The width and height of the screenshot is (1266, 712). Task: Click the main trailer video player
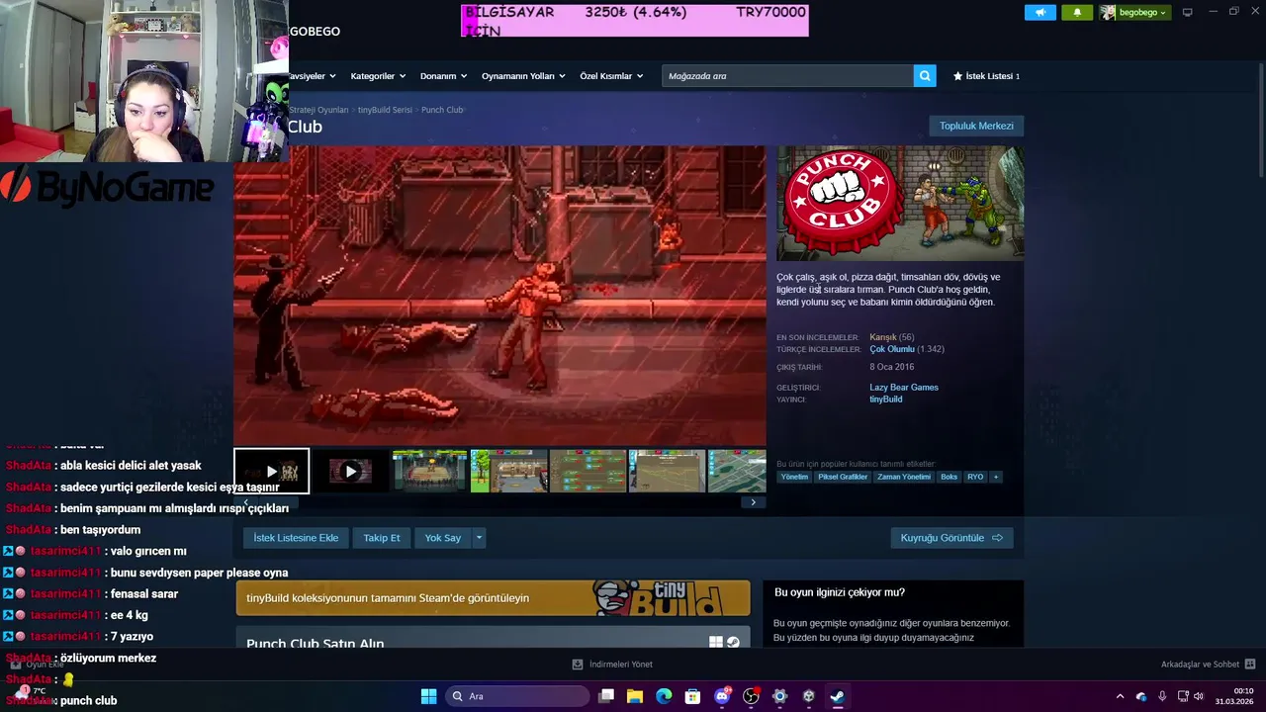tap(499, 296)
